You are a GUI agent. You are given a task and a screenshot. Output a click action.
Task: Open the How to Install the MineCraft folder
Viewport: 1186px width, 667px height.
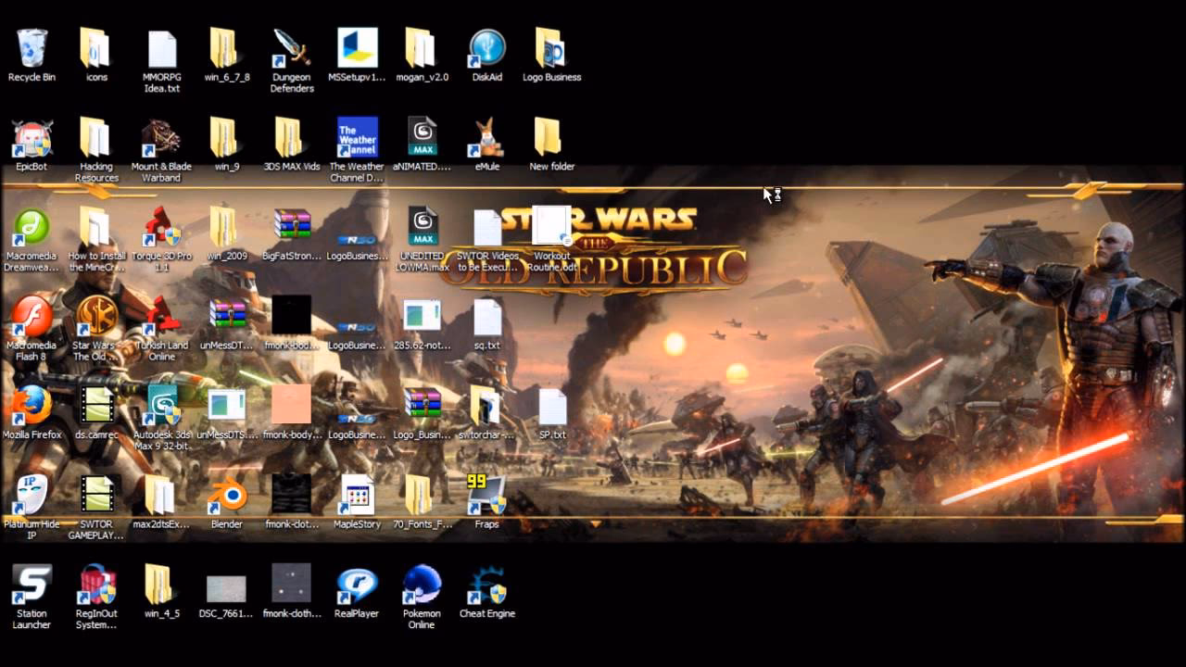tap(96, 227)
